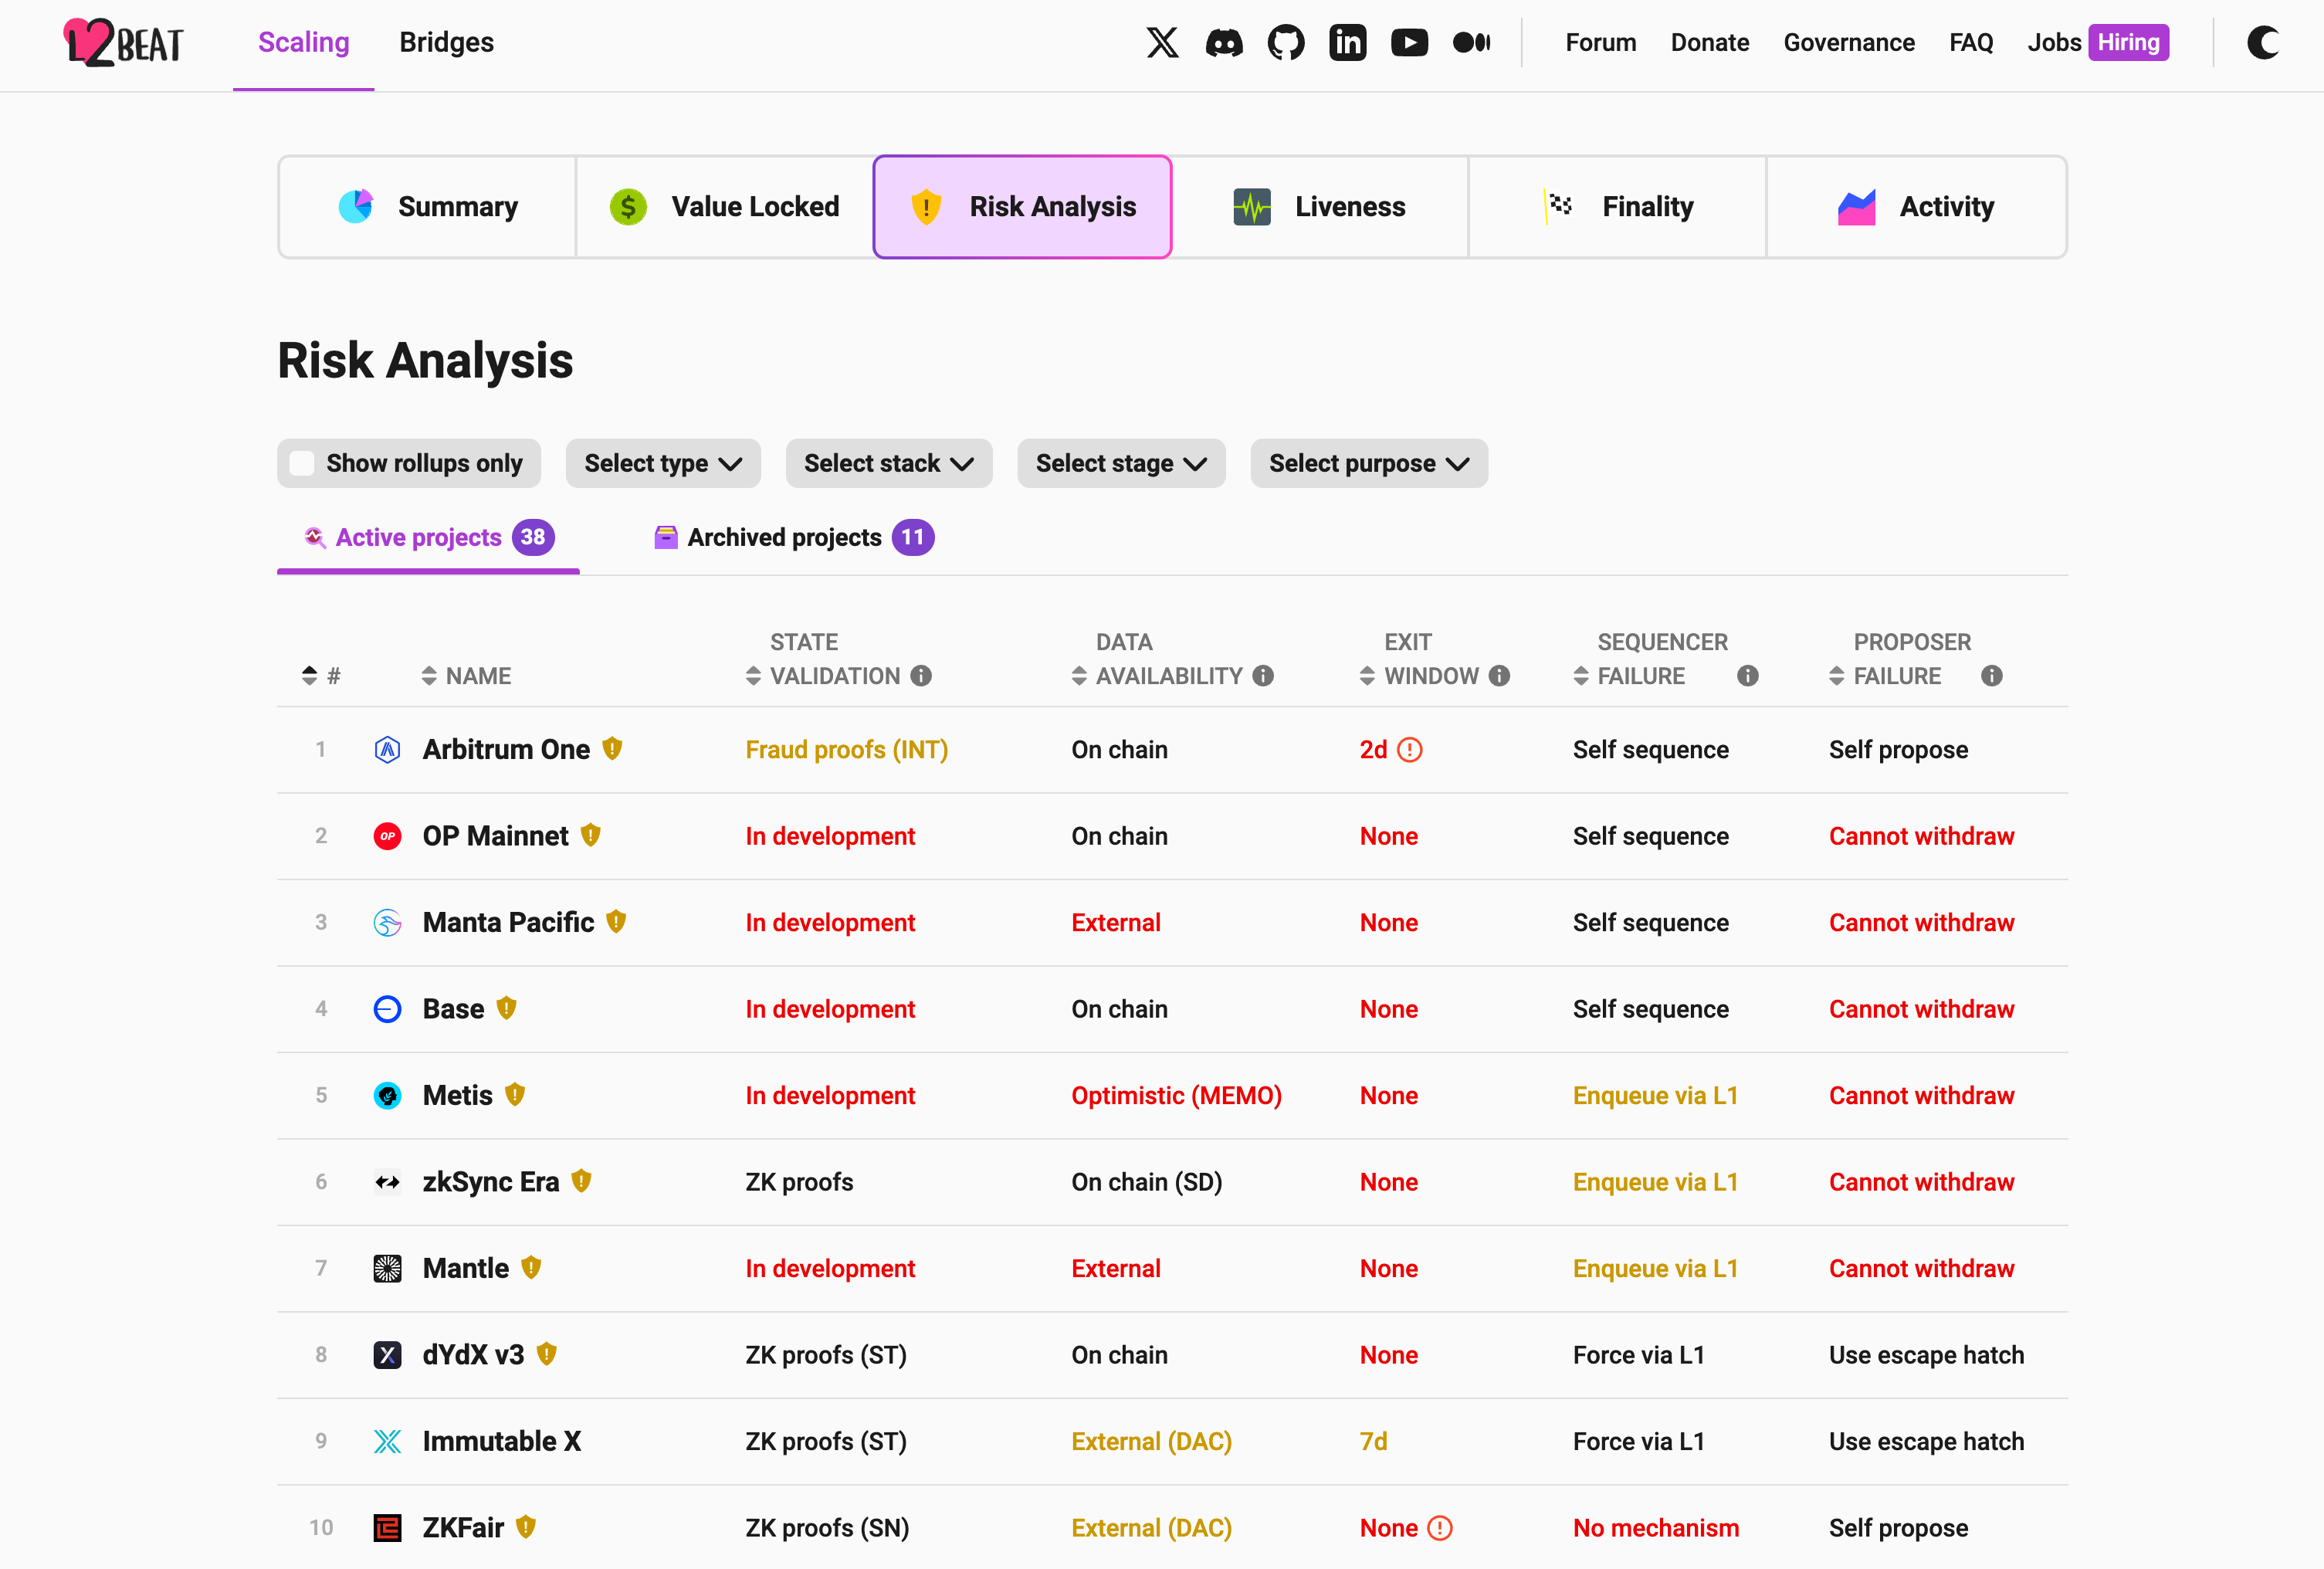Click the State Validation info icon
This screenshot has width=2324, height=1569.
(921, 676)
